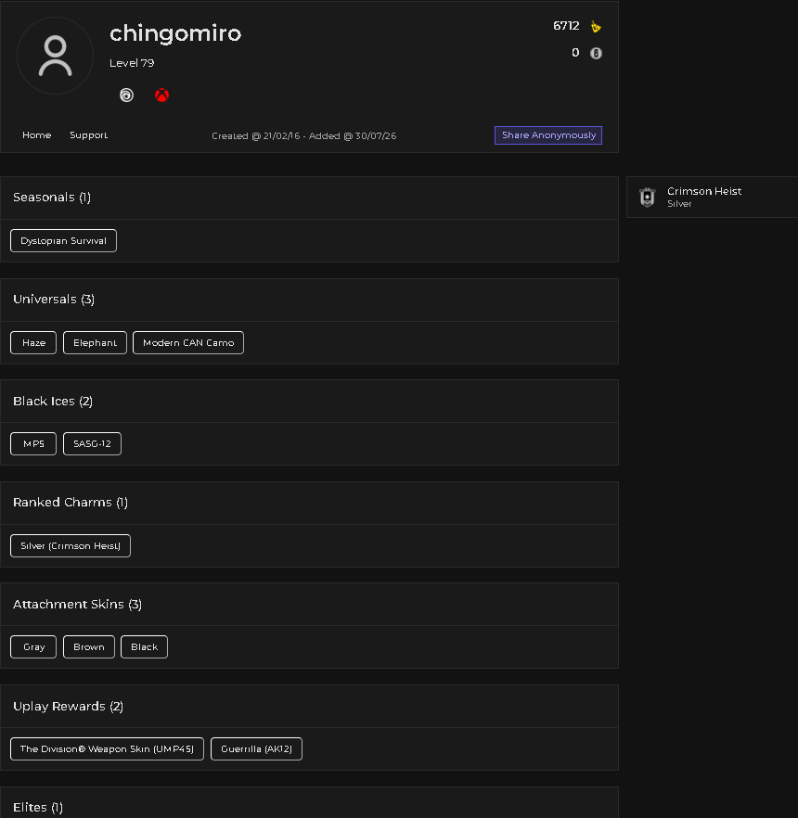Click the Silver rank label in side panel
The width and height of the screenshot is (798, 818).
pos(679,204)
